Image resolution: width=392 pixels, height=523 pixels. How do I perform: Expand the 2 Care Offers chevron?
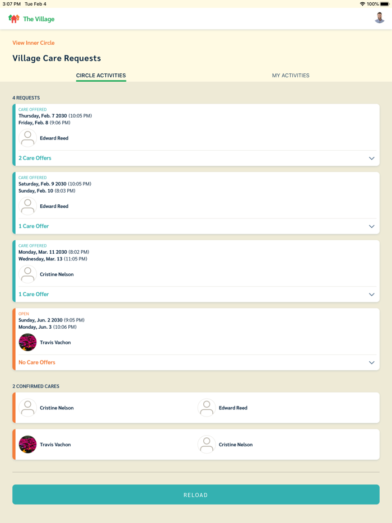click(x=371, y=158)
